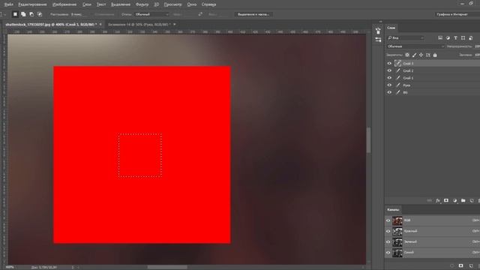Click the canvas vertical scrollbar thumb

tap(368, 140)
